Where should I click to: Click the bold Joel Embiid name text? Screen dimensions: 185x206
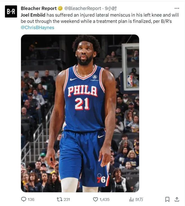[x=33, y=15]
